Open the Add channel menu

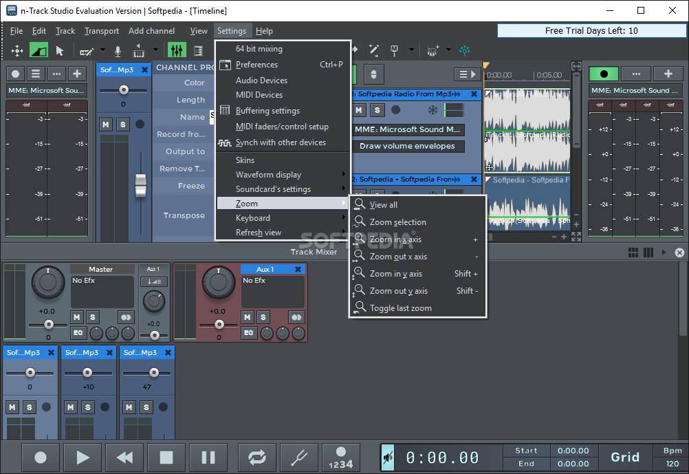click(x=151, y=31)
